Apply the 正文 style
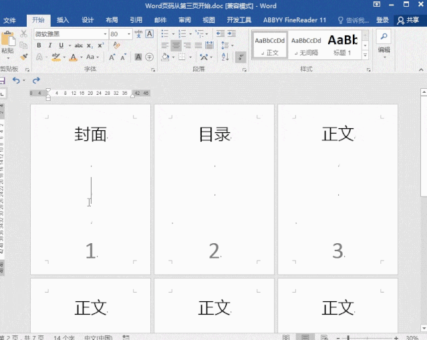Viewport: 427px width, 340px height. 270,45
